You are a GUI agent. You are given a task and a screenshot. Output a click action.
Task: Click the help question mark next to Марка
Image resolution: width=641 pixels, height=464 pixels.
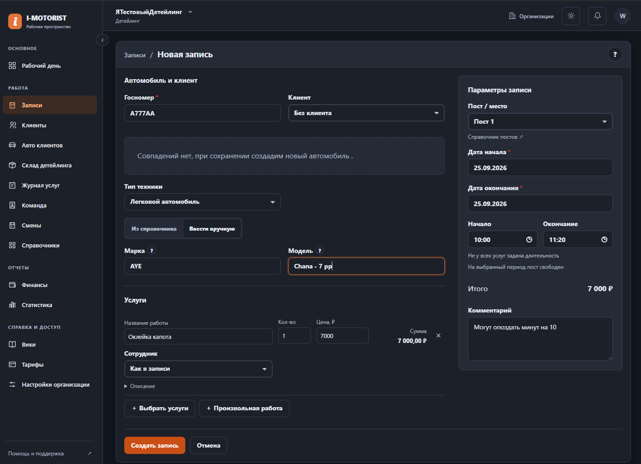pos(152,251)
